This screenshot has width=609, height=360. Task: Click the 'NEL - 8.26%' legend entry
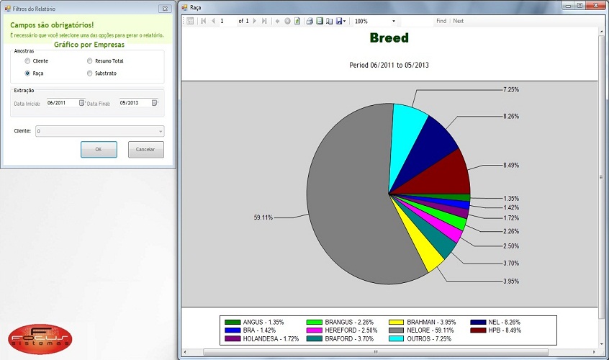coord(504,323)
